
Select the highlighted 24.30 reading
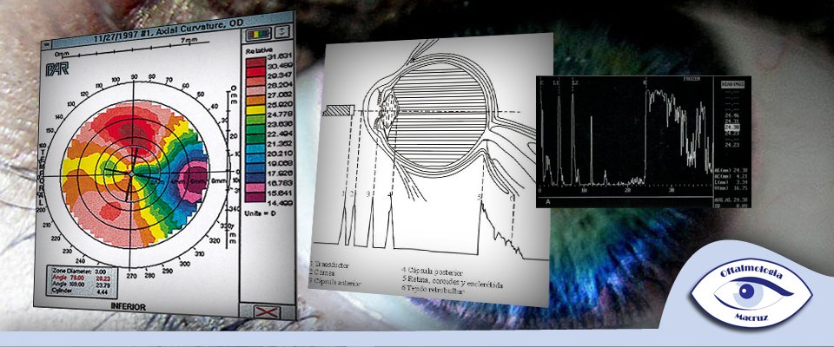click(x=731, y=128)
